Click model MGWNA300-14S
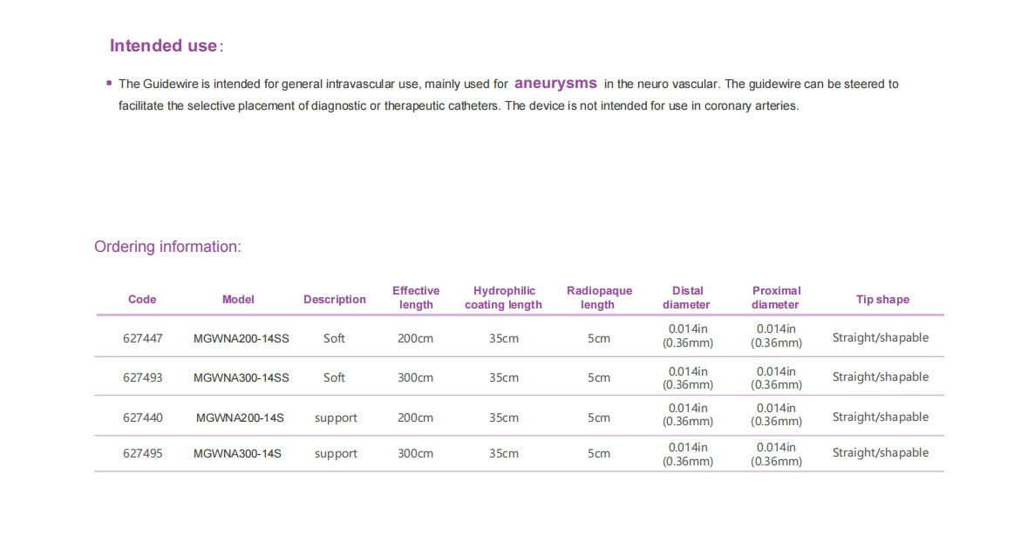This screenshot has height=542, width=1014. [237, 453]
